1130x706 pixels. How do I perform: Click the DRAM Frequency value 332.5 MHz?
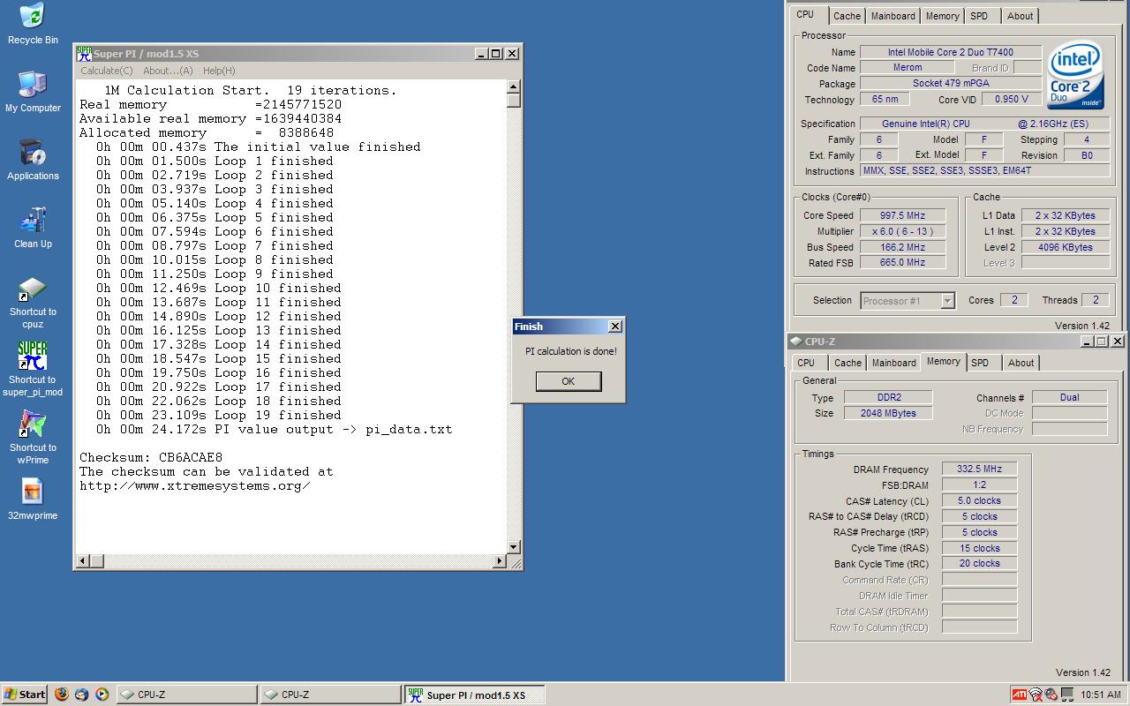coord(979,469)
